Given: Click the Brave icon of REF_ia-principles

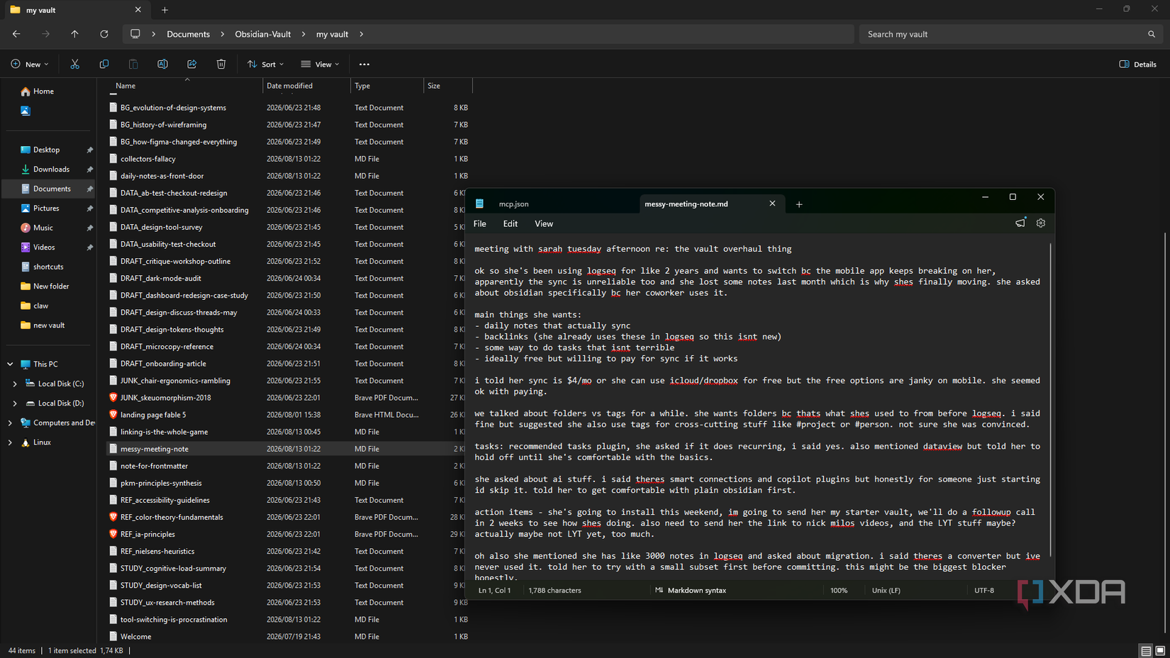Looking at the screenshot, I should [113, 534].
